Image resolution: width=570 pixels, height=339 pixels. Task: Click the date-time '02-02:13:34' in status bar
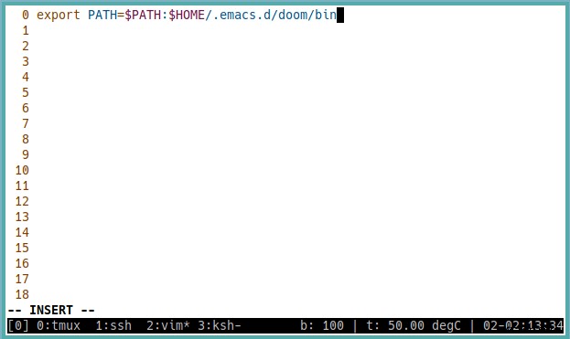point(523,325)
